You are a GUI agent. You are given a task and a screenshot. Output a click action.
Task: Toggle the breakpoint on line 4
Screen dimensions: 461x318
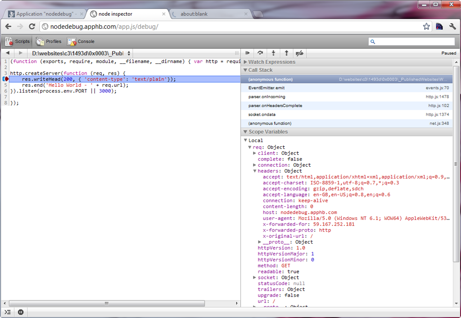5,79
